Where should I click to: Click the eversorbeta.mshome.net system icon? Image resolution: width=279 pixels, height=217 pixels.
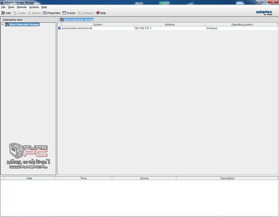60,28
